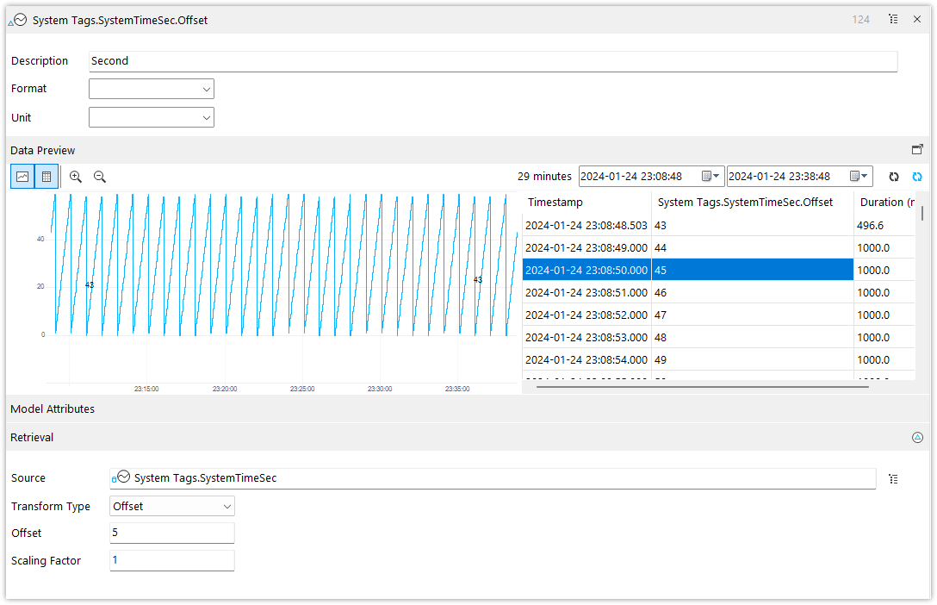The height and width of the screenshot is (605, 937).
Task: Click the blue auto-refresh icon
Action: [917, 176]
